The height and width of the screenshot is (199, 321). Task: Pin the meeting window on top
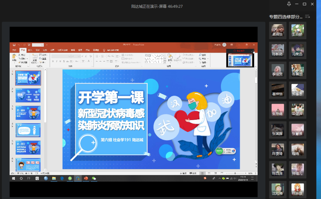pyautogui.click(x=289, y=4)
